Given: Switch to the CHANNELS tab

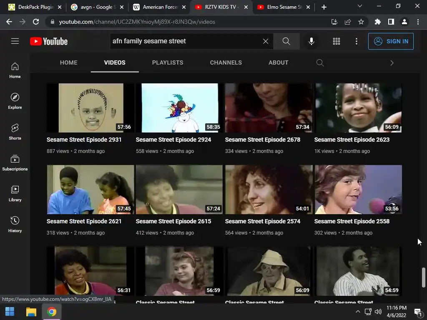Looking at the screenshot, I should pos(226,62).
